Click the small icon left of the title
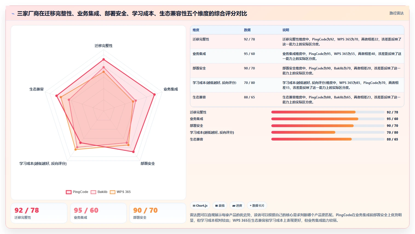This screenshot has width=415, height=234. 13,14
